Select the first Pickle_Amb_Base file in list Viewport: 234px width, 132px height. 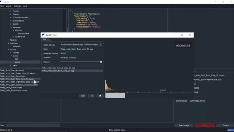pyautogui.click(x=12, y=70)
